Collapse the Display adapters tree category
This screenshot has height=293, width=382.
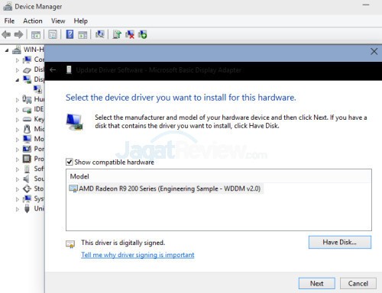(17, 80)
